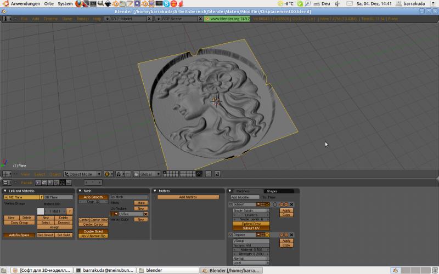The height and width of the screenshot is (274, 439).
Task: Click the Add Multires button
Action: click(188, 197)
